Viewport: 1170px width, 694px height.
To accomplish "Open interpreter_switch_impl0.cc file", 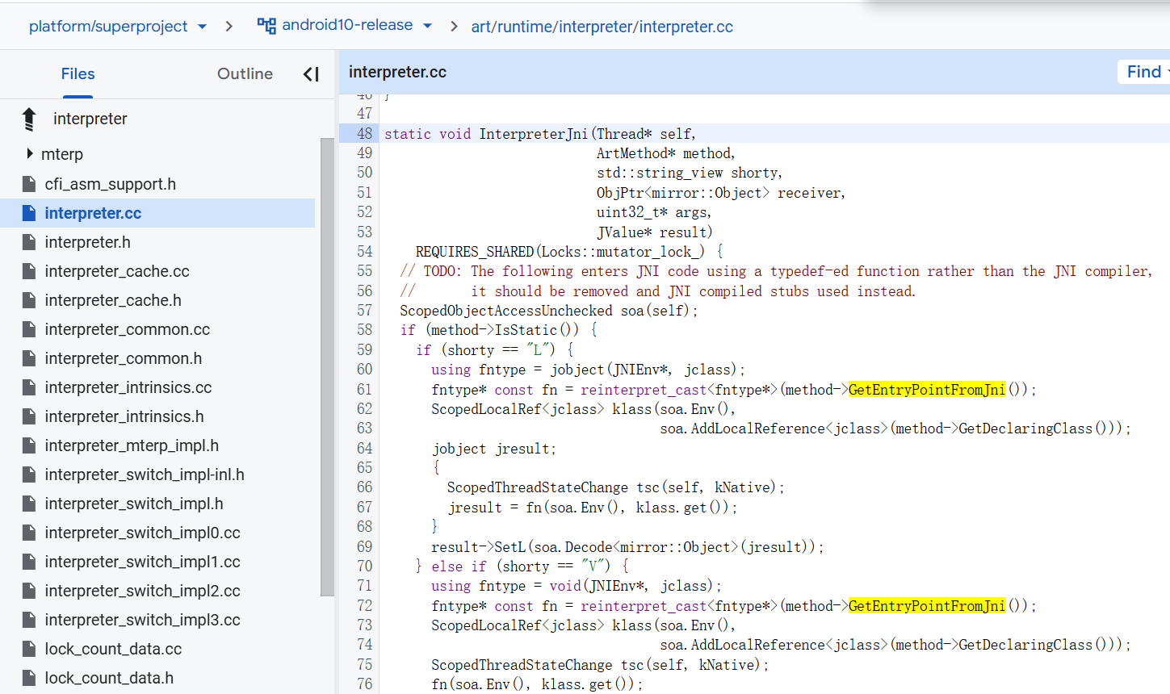I will pos(142,533).
